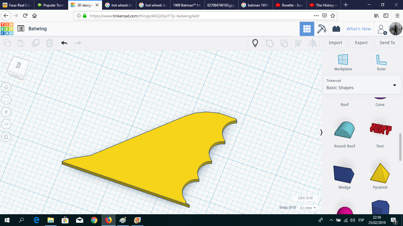Click the browser Home button
Image resolution: width=403 pixels, height=226 pixels.
35,16
